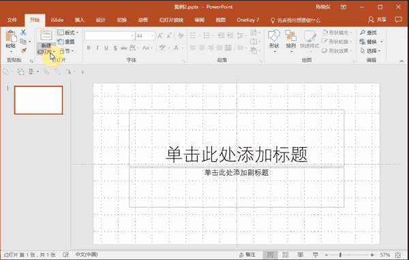Click the Distributed alignment icon
409x260 pixels.
click(228, 48)
